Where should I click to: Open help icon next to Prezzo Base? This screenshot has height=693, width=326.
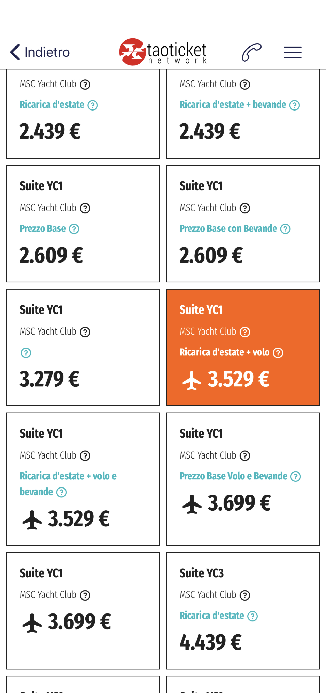click(x=74, y=229)
